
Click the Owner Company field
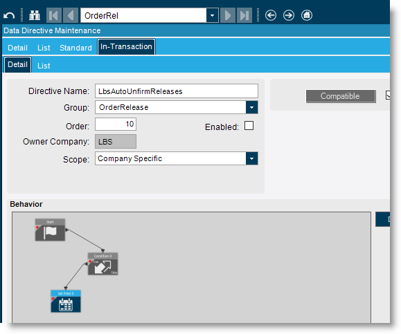click(x=116, y=142)
